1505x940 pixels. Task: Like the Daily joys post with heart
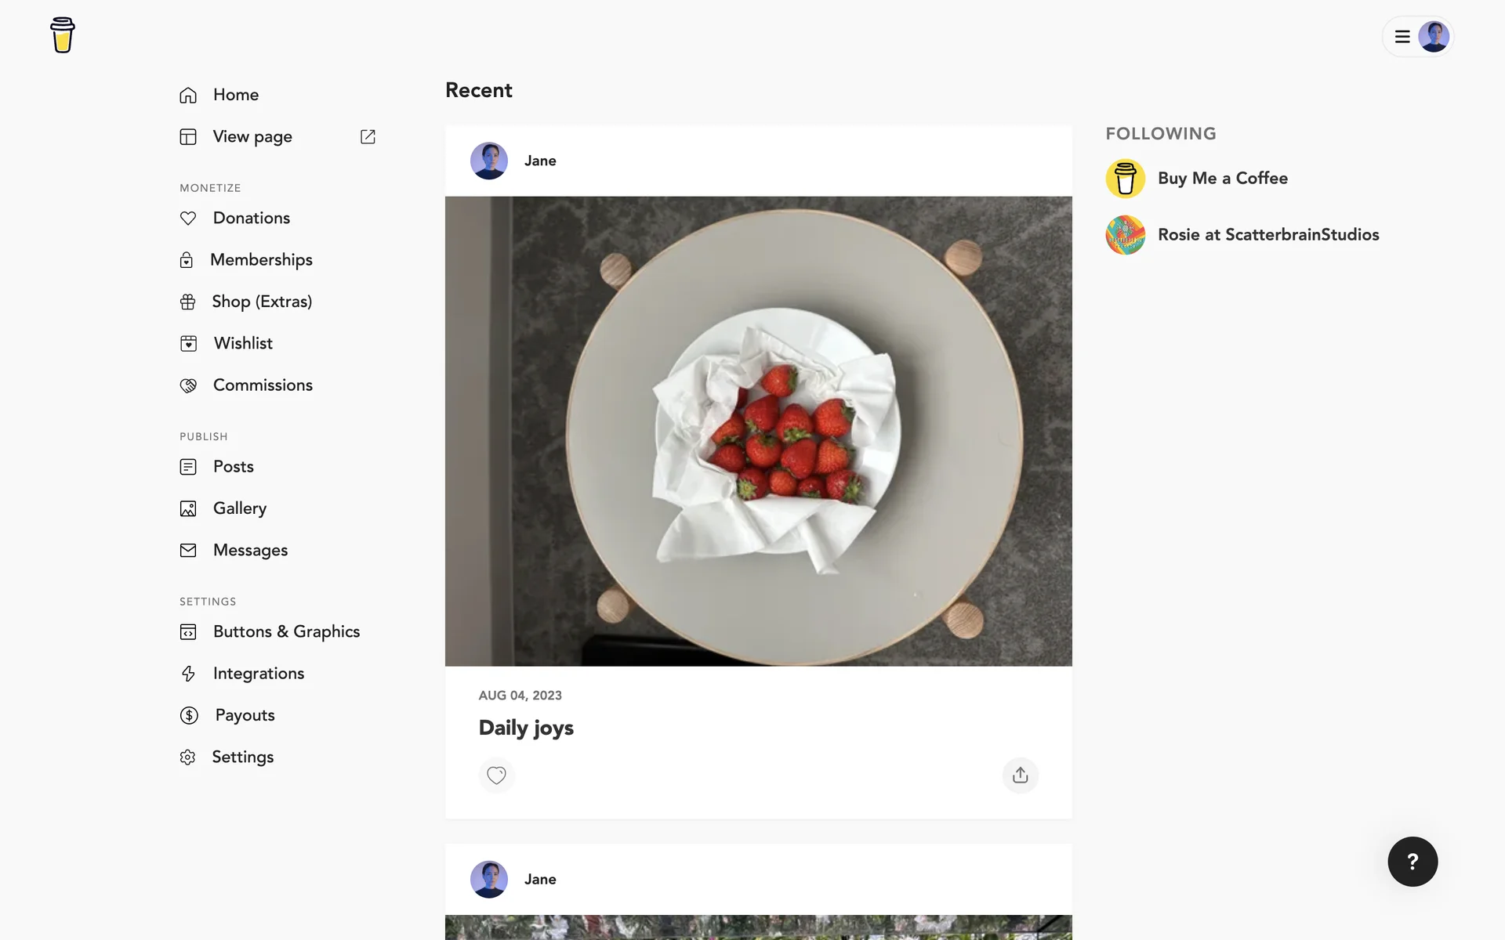point(496,775)
